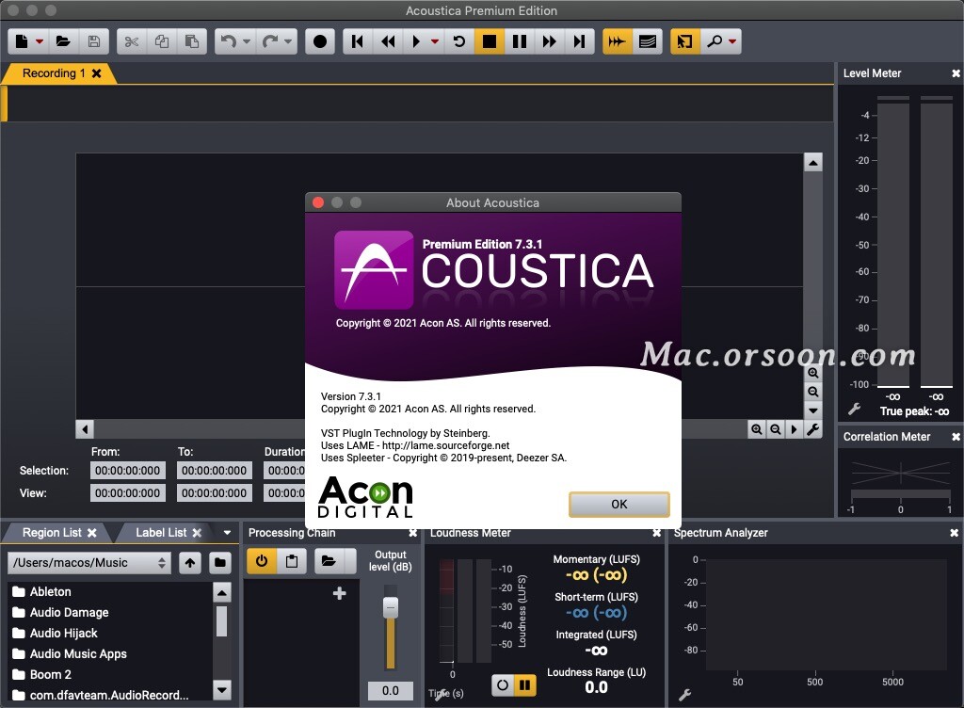Open the zoom tool dropdown arrow

point(732,41)
